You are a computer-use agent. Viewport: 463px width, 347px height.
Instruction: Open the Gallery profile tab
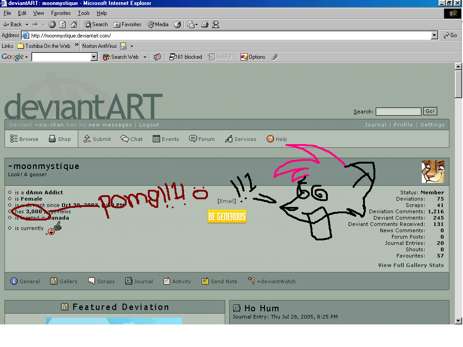[64, 281]
